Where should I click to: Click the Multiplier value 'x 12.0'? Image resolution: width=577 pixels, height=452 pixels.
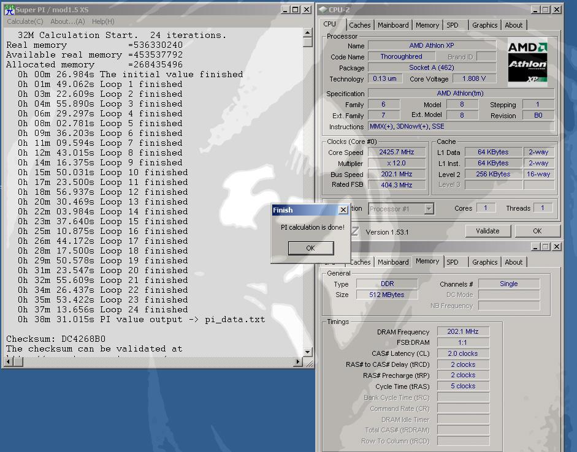point(397,163)
